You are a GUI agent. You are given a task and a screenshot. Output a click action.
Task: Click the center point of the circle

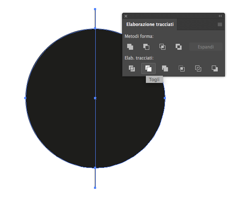(95, 98)
